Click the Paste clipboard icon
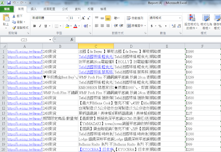The height and width of the screenshot is (152, 221). point(6,18)
